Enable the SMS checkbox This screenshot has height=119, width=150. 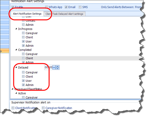pyautogui.click(x=80, y=7)
